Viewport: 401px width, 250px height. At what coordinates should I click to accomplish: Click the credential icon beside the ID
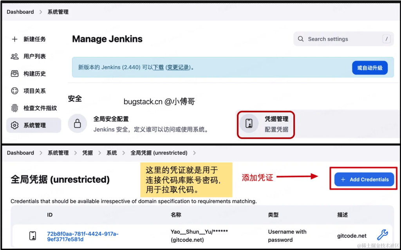click(x=33, y=236)
